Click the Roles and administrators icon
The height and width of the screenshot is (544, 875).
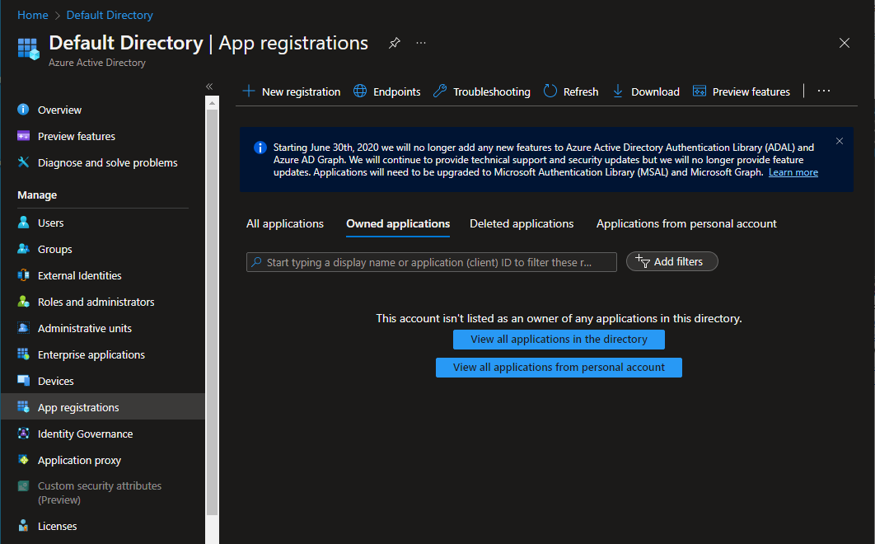tap(23, 302)
